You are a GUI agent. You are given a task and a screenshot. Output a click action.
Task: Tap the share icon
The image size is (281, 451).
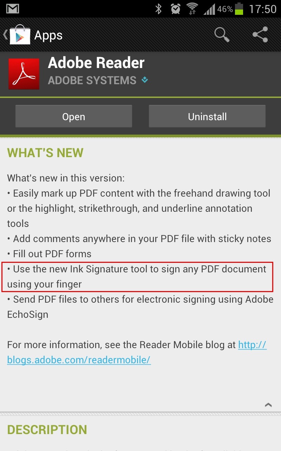pos(260,35)
